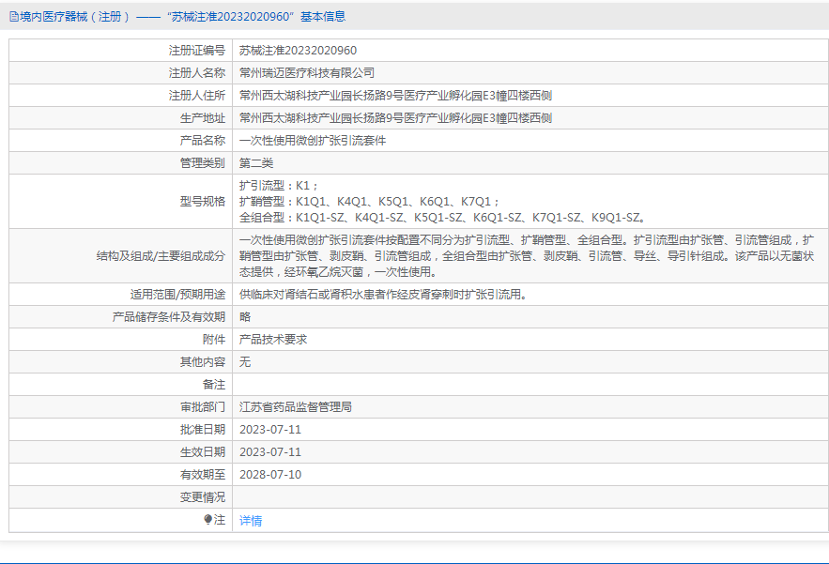Select registration number 苏械注准20232020960 cell
The width and height of the screenshot is (829, 564).
[299, 51]
